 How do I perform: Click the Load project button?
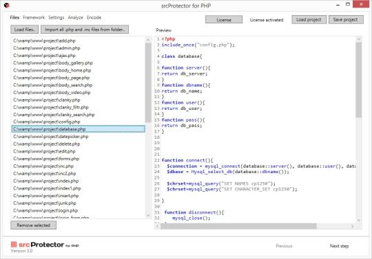309,20
